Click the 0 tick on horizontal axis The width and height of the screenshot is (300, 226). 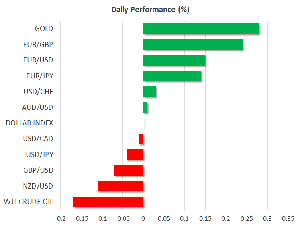[143, 218]
